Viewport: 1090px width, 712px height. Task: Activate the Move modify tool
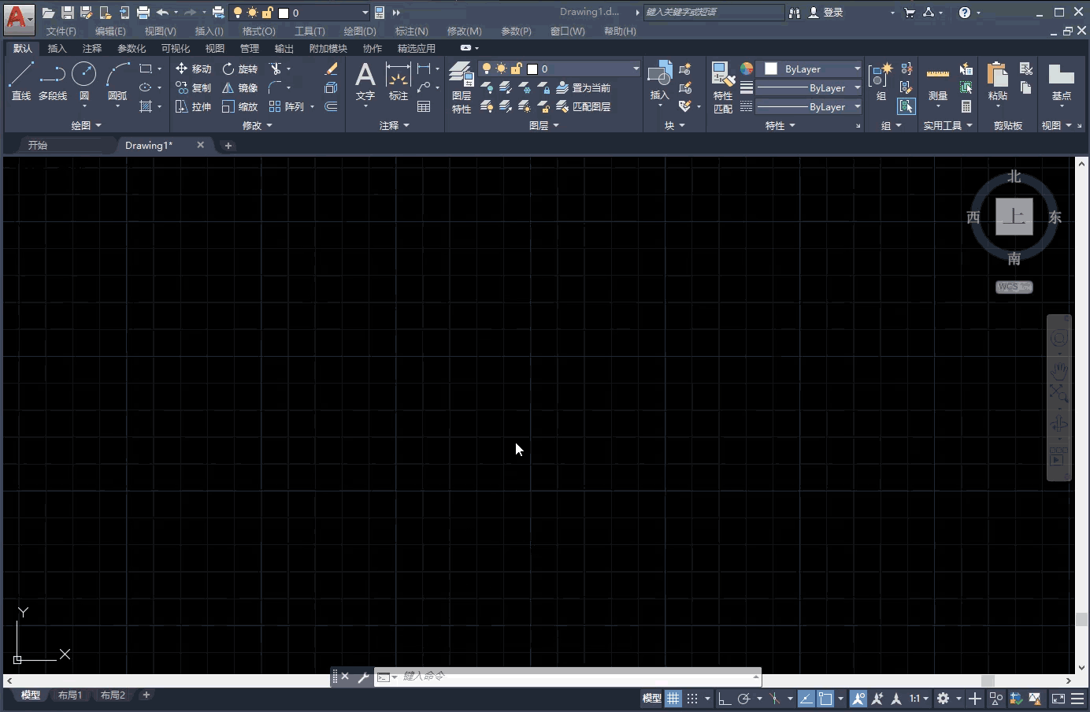195,69
